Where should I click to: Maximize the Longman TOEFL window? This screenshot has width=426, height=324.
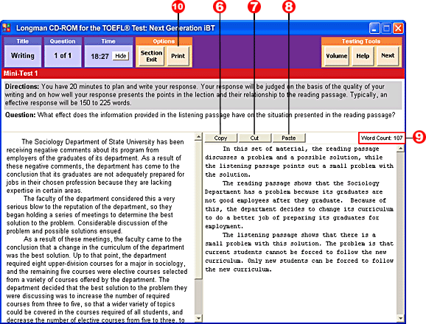(386, 28)
